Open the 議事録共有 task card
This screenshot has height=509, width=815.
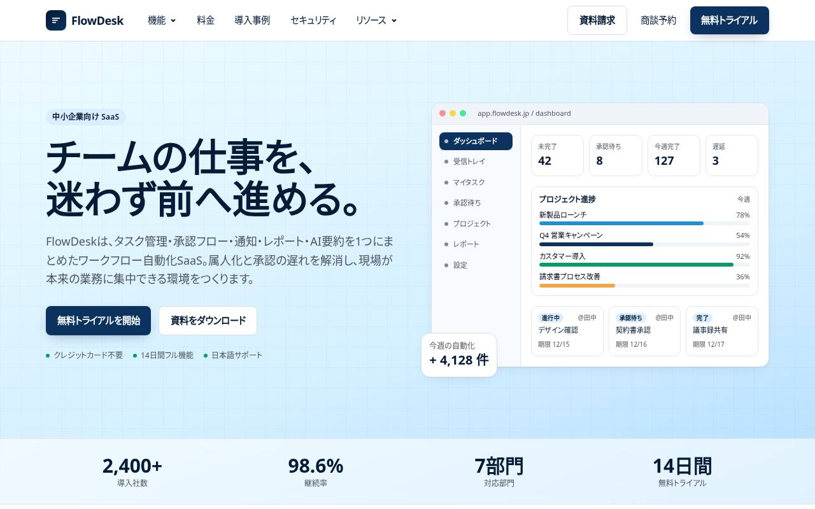pyautogui.click(x=722, y=331)
